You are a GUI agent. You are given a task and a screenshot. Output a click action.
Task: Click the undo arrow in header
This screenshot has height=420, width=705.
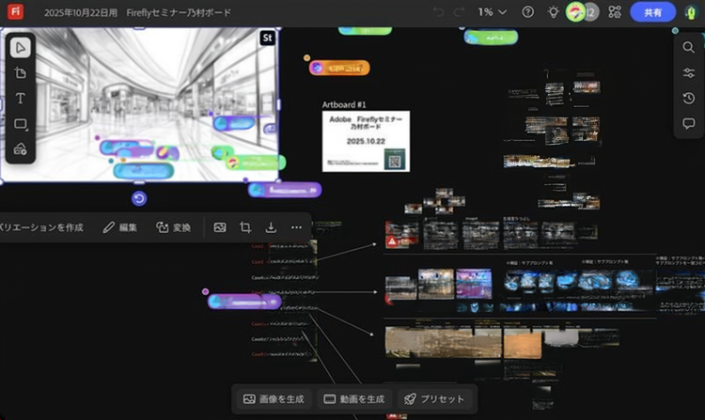438,12
